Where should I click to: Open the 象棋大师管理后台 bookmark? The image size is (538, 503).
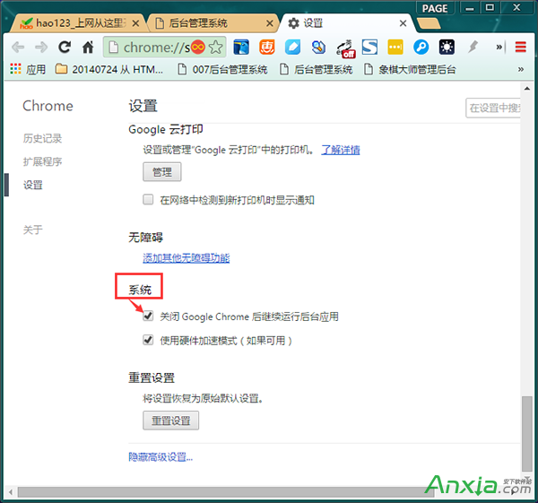click(410, 70)
